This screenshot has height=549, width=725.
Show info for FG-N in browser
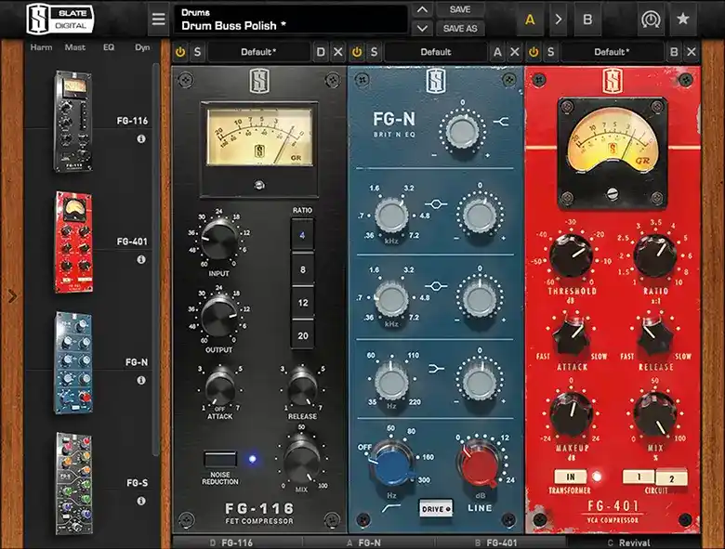click(x=141, y=380)
